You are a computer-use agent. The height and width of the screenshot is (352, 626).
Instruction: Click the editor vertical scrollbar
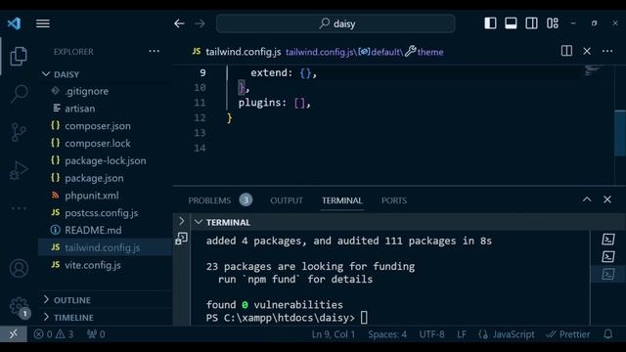point(620,133)
